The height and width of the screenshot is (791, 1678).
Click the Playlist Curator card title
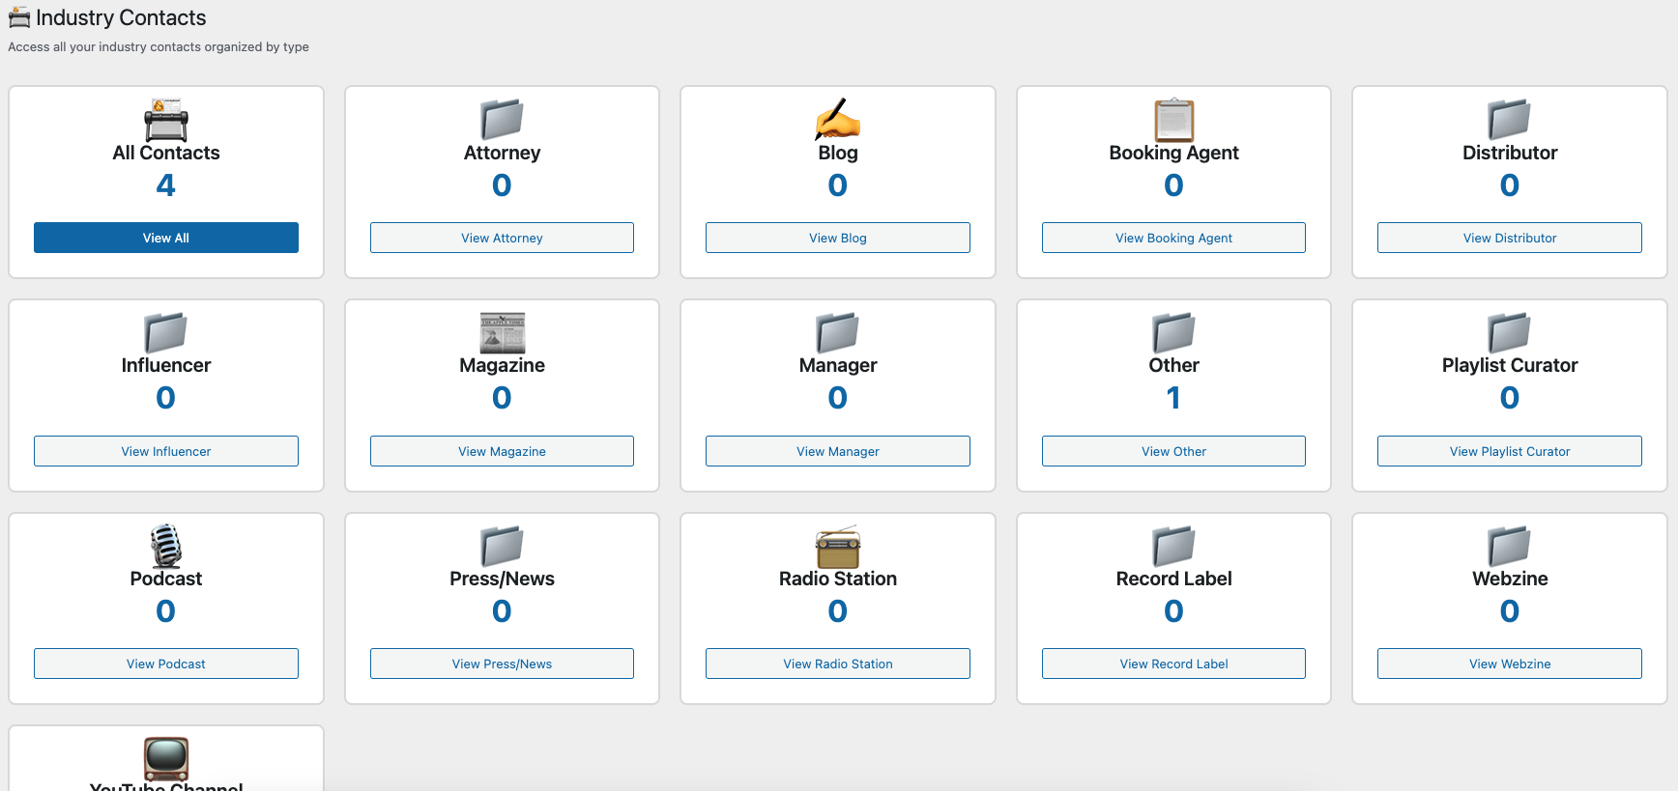click(x=1509, y=365)
